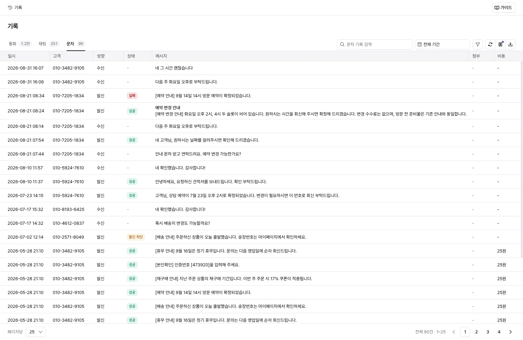Go to previous page arrow
Viewport: 523px width, 340px height.
coord(454,332)
